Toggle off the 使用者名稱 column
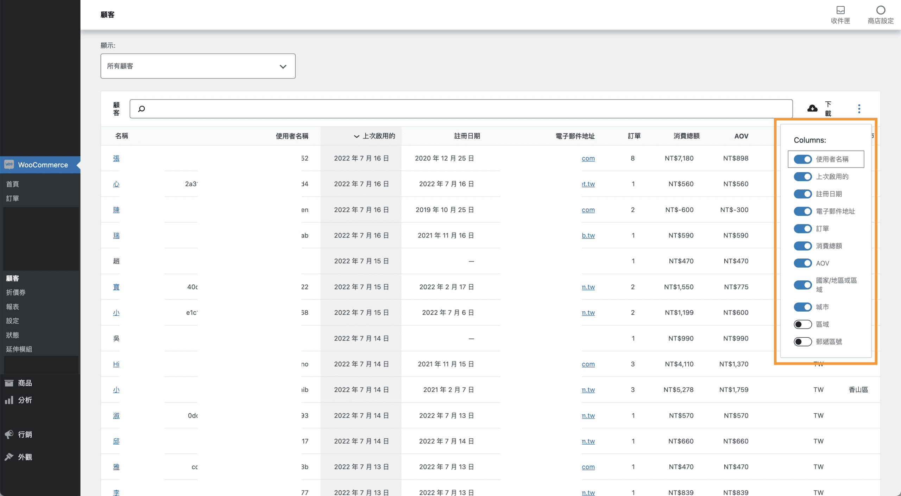901x496 pixels. coord(802,159)
